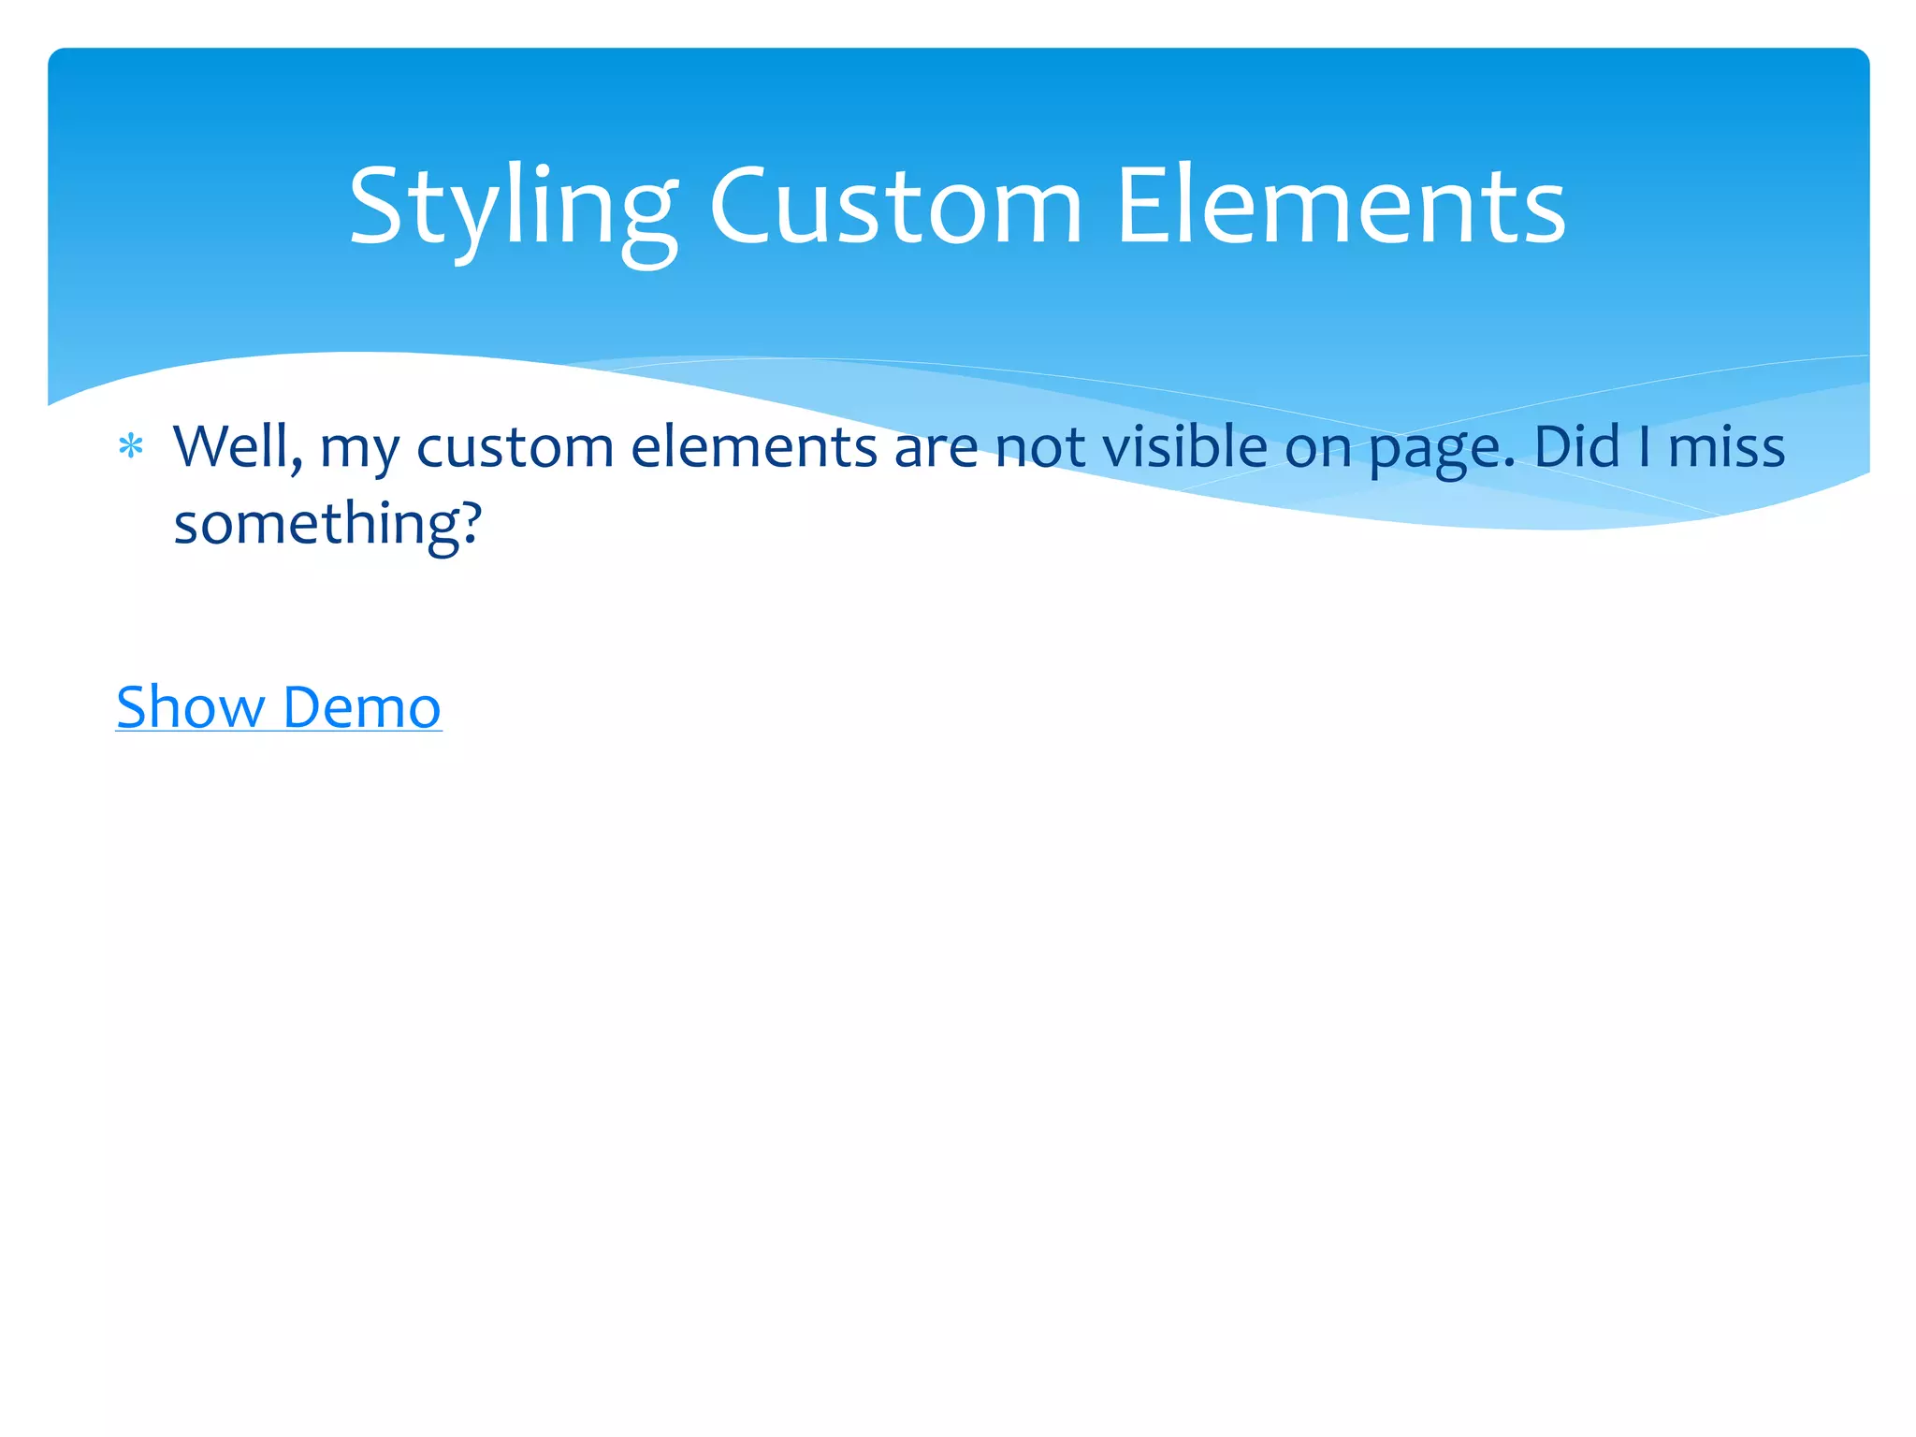Click the word Did in bullet text
1916x1437 pixels.
point(1576,446)
